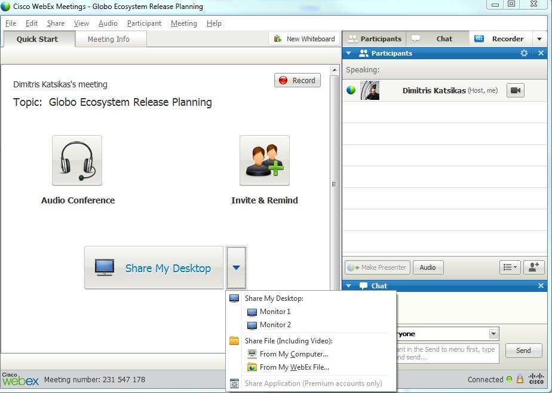Click Dimitris Katsikas's avatar thumbnail
The height and width of the screenshot is (393, 552).
click(370, 90)
